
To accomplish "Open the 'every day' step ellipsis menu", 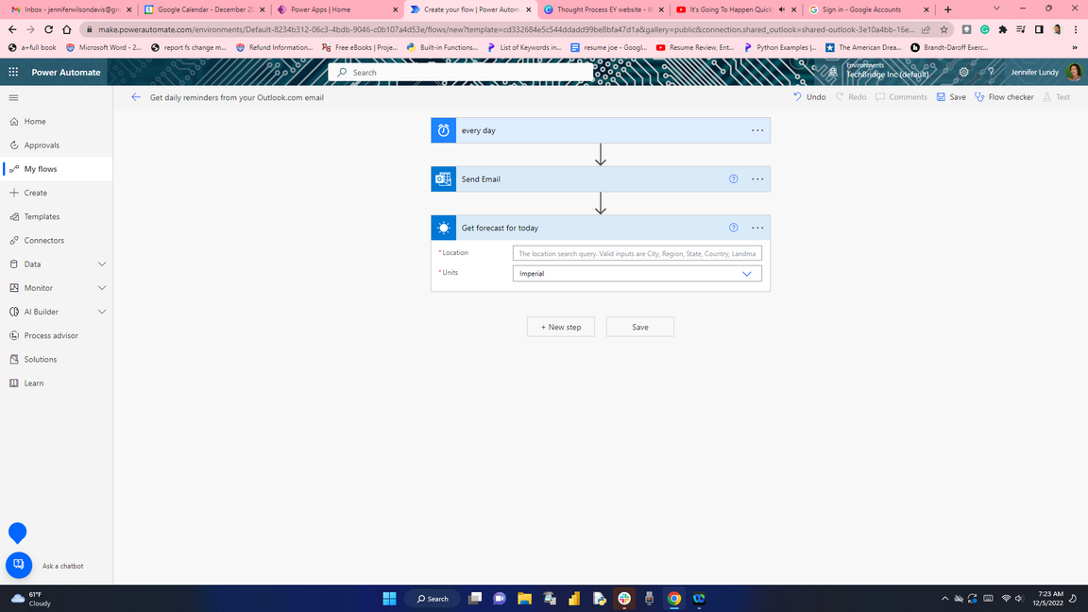I will click(x=757, y=130).
